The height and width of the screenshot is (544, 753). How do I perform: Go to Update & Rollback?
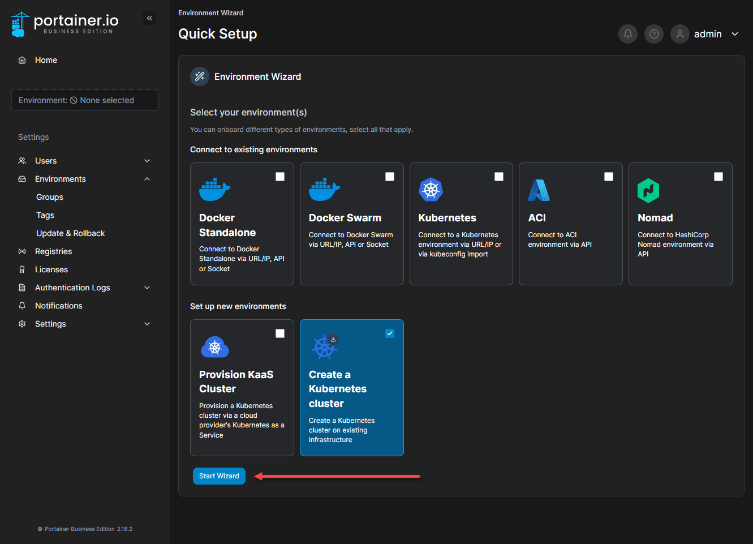tap(70, 233)
